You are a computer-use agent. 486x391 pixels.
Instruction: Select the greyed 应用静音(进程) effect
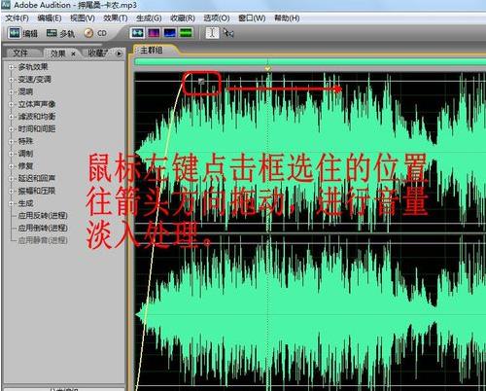pyautogui.click(x=43, y=240)
